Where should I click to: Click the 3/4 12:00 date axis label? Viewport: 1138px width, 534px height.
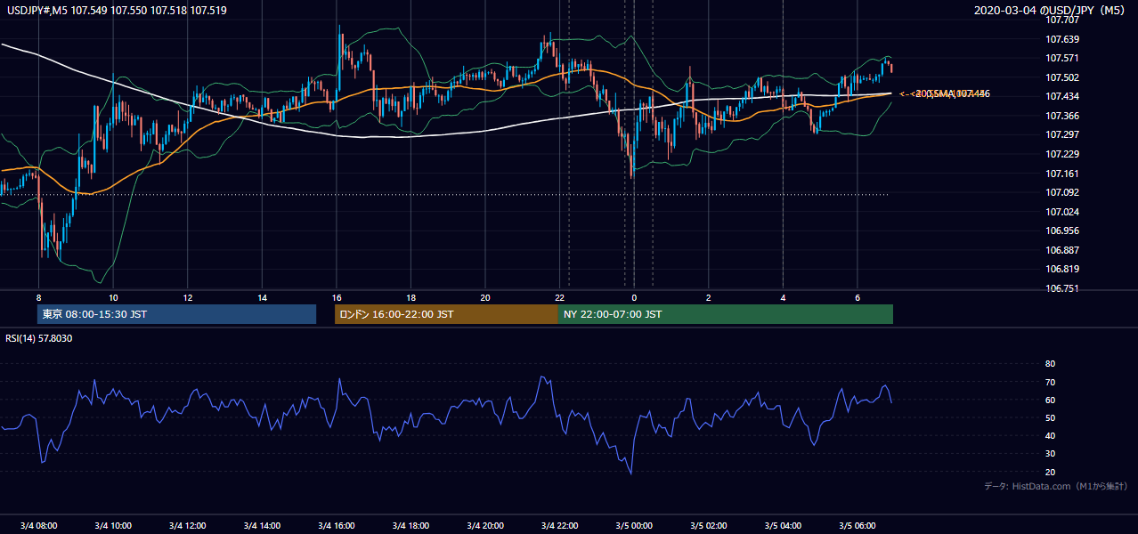click(187, 525)
